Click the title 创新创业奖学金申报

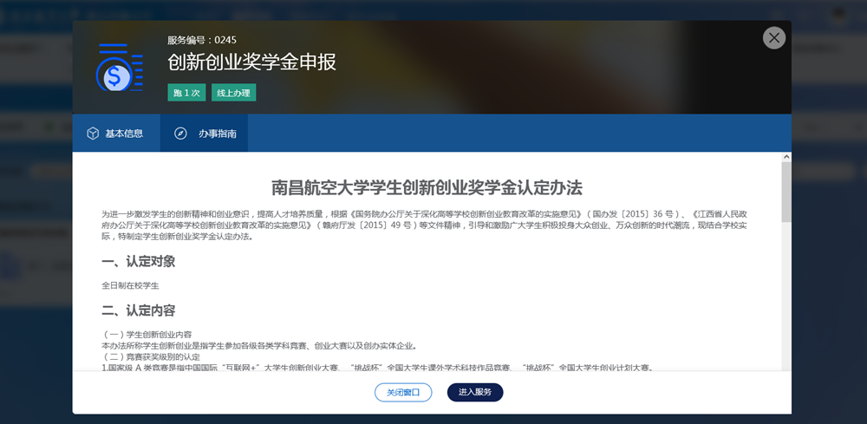(252, 62)
